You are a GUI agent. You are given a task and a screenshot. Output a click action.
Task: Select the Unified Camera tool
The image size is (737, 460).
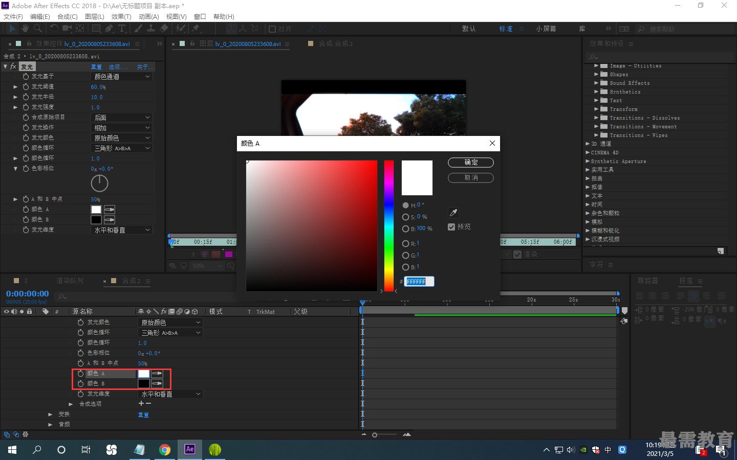[67, 29]
